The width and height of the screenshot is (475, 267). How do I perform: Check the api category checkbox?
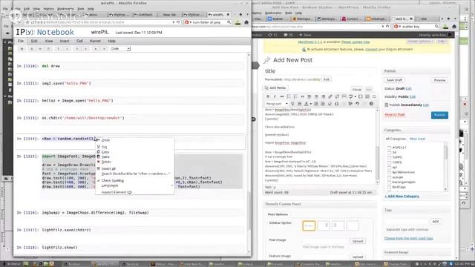[x=389, y=168]
